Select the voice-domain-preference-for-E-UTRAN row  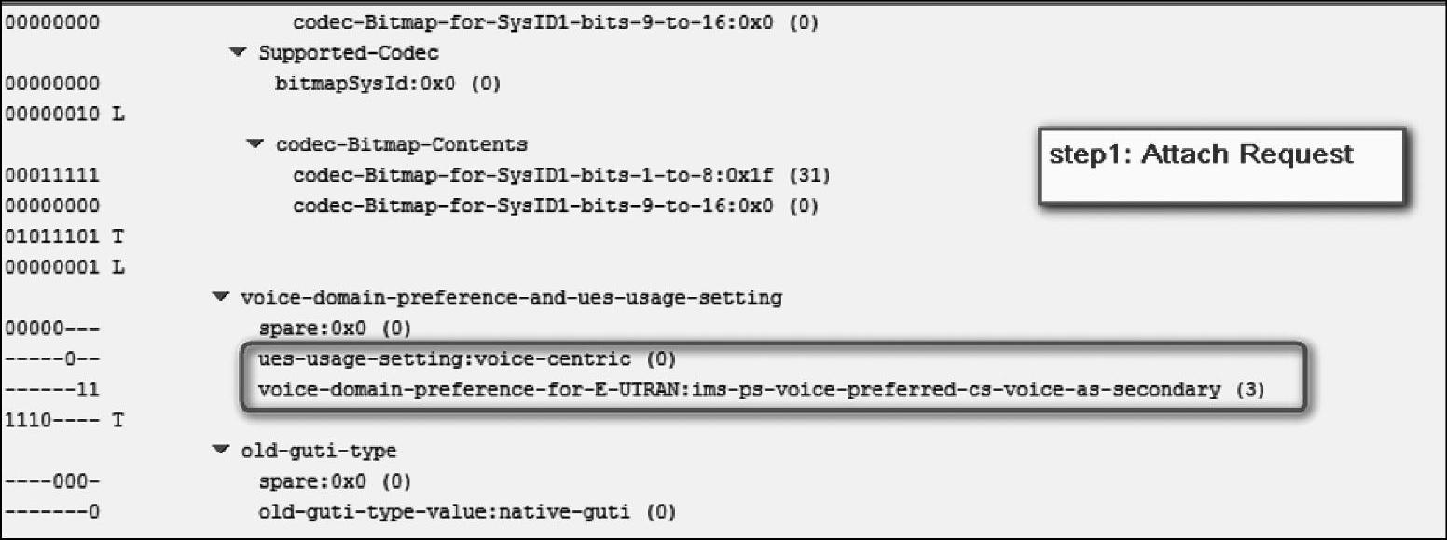761,390
